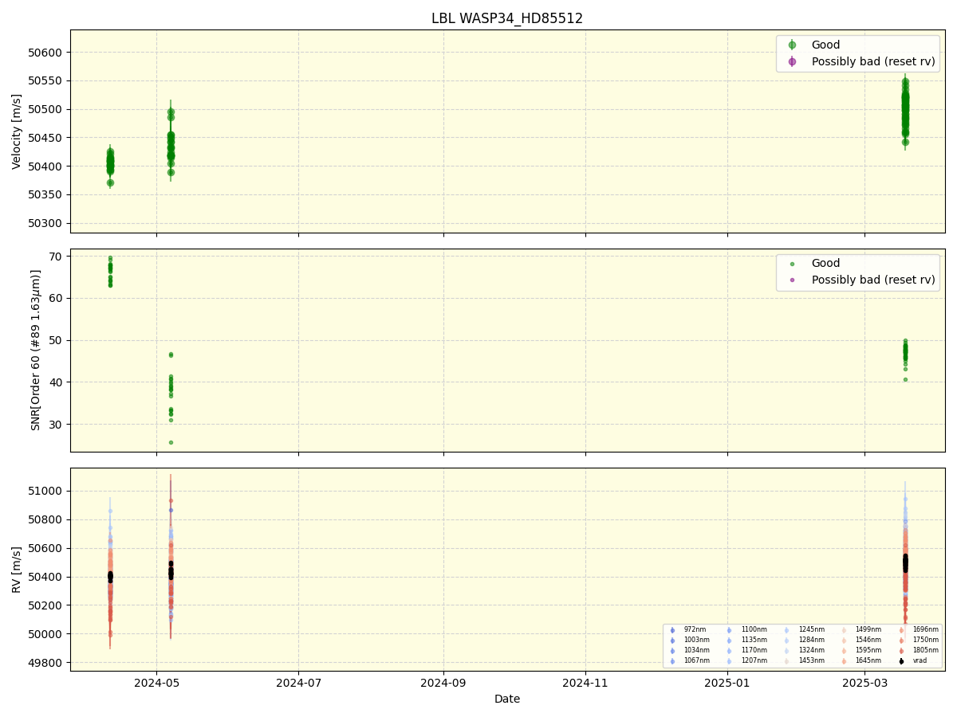
Task: Click the 49800 RV tick label
Action: (46, 663)
